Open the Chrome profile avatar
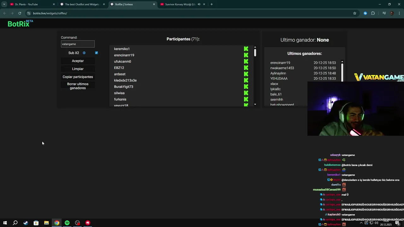The image size is (404, 227). click(392, 13)
